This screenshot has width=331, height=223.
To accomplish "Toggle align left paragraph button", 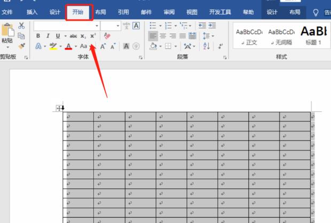I will [x=153, y=36].
